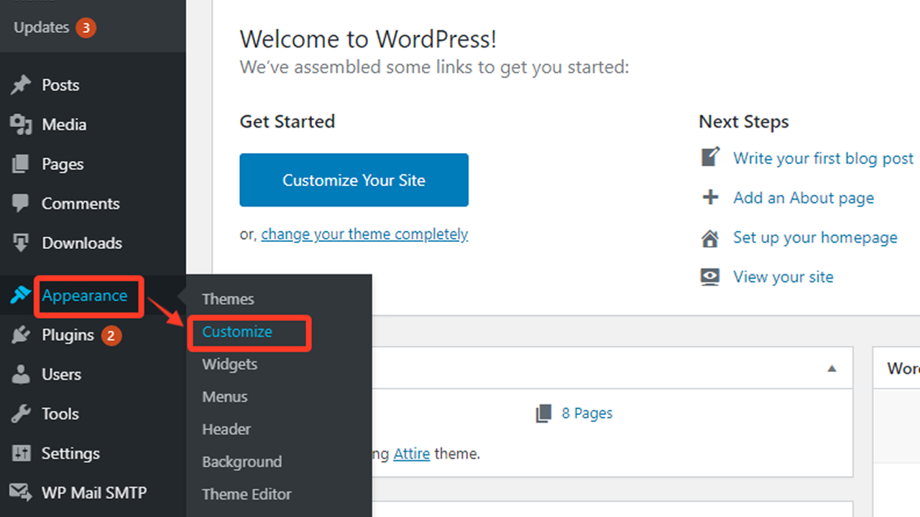The width and height of the screenshot is (920, 517).
Task: Click the Downloads icon in sidebar
Action: pos(21,243)
